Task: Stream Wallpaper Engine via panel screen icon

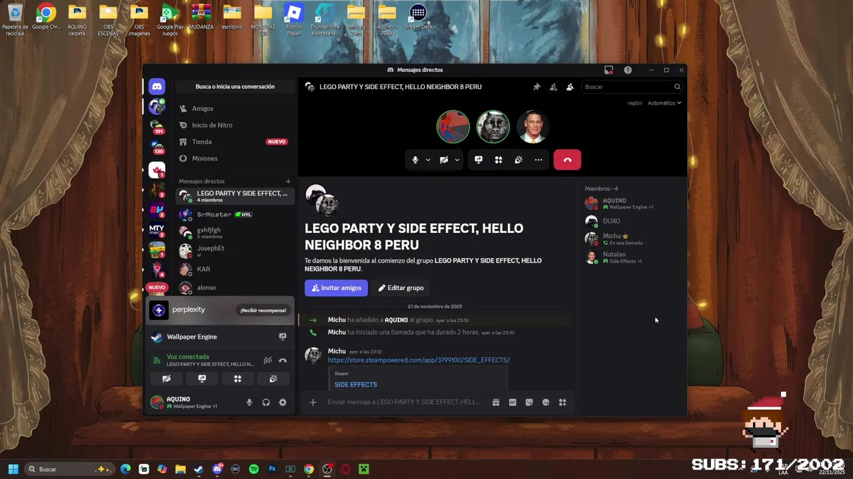Action: pos(283,337)
